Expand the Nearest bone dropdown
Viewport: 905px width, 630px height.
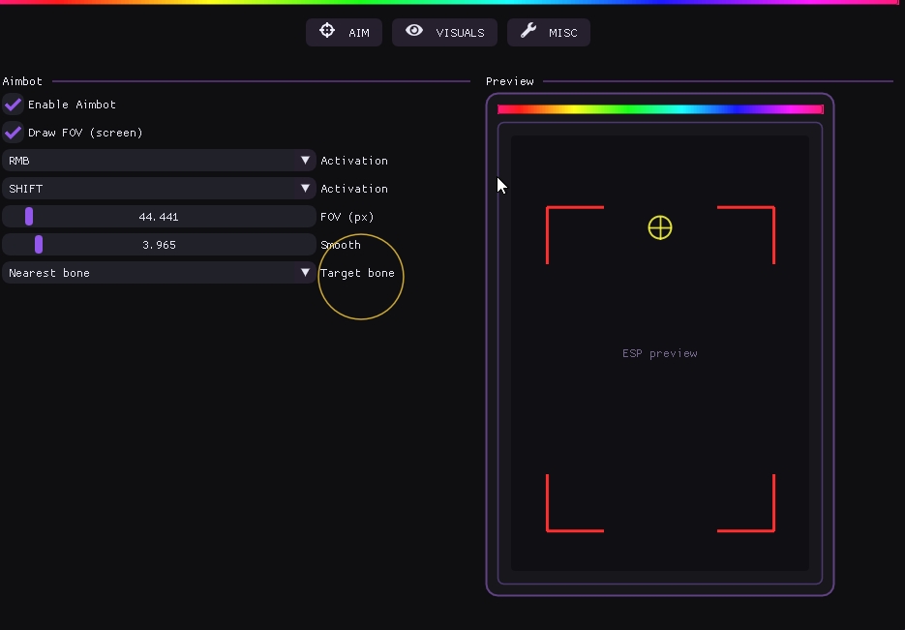point(159,273)
